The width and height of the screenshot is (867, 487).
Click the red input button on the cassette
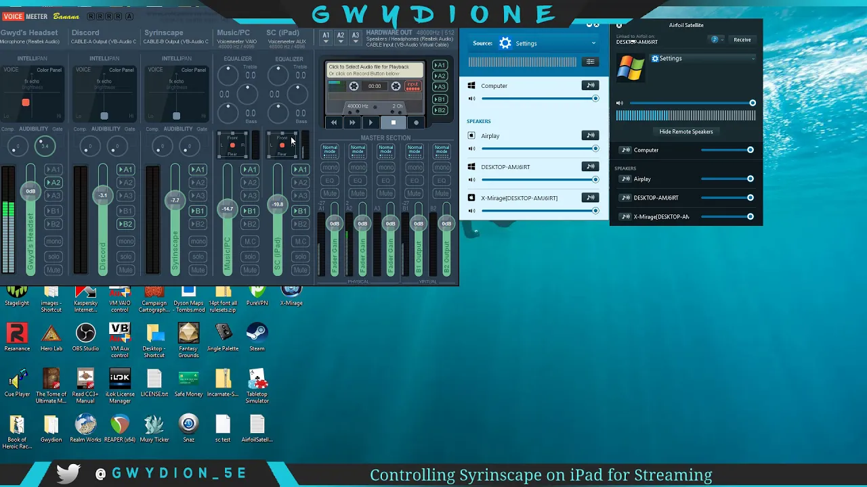(x=413, y=86)
